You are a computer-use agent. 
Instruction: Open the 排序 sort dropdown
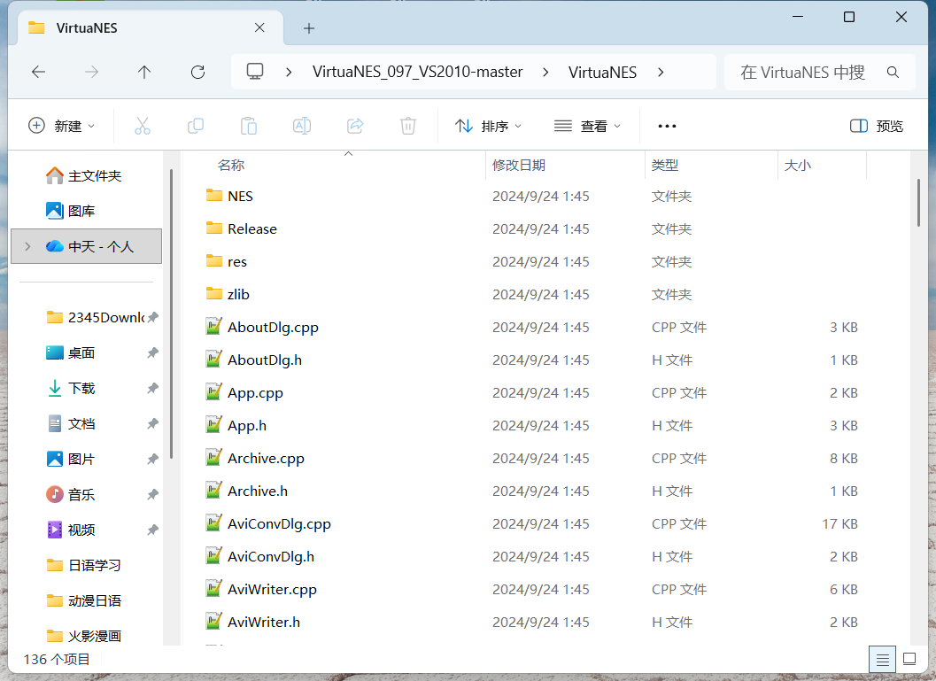488,126
